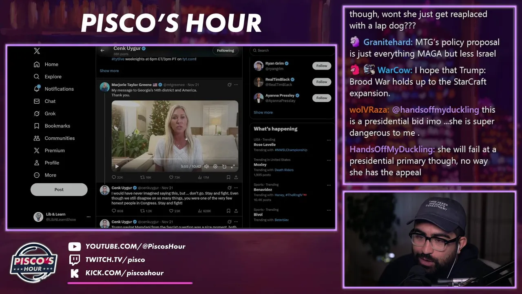Click the Post button
The width and height of the screenshot is (522, 294).
coord(59,189)
